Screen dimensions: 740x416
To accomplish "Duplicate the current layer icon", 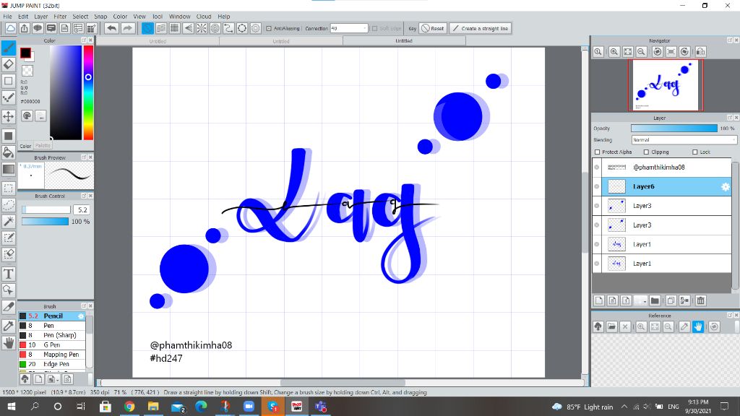I will point(671,300).
